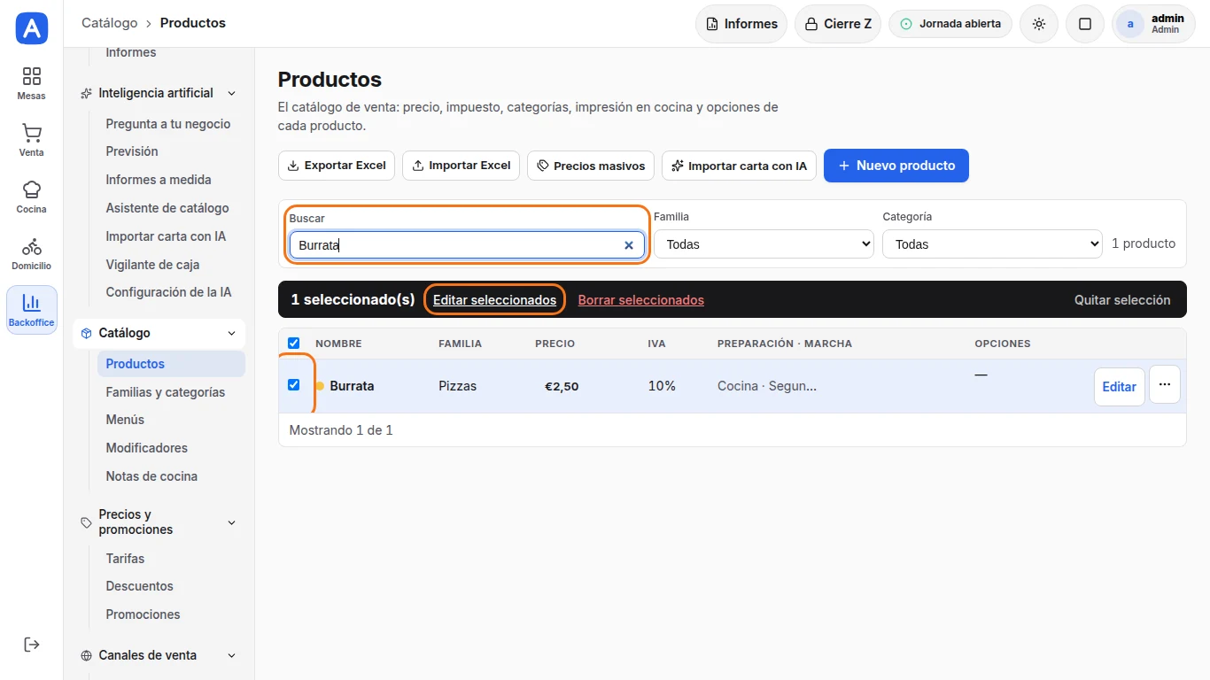
Task: Click Importar carta con IA button in toolbar
Action: [739, 166]
